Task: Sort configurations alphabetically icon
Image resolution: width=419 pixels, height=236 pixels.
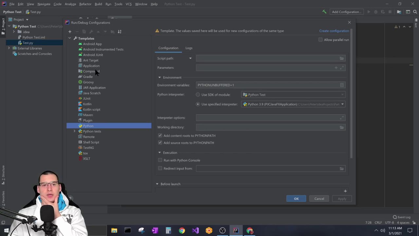Action: tap(119, 32)
